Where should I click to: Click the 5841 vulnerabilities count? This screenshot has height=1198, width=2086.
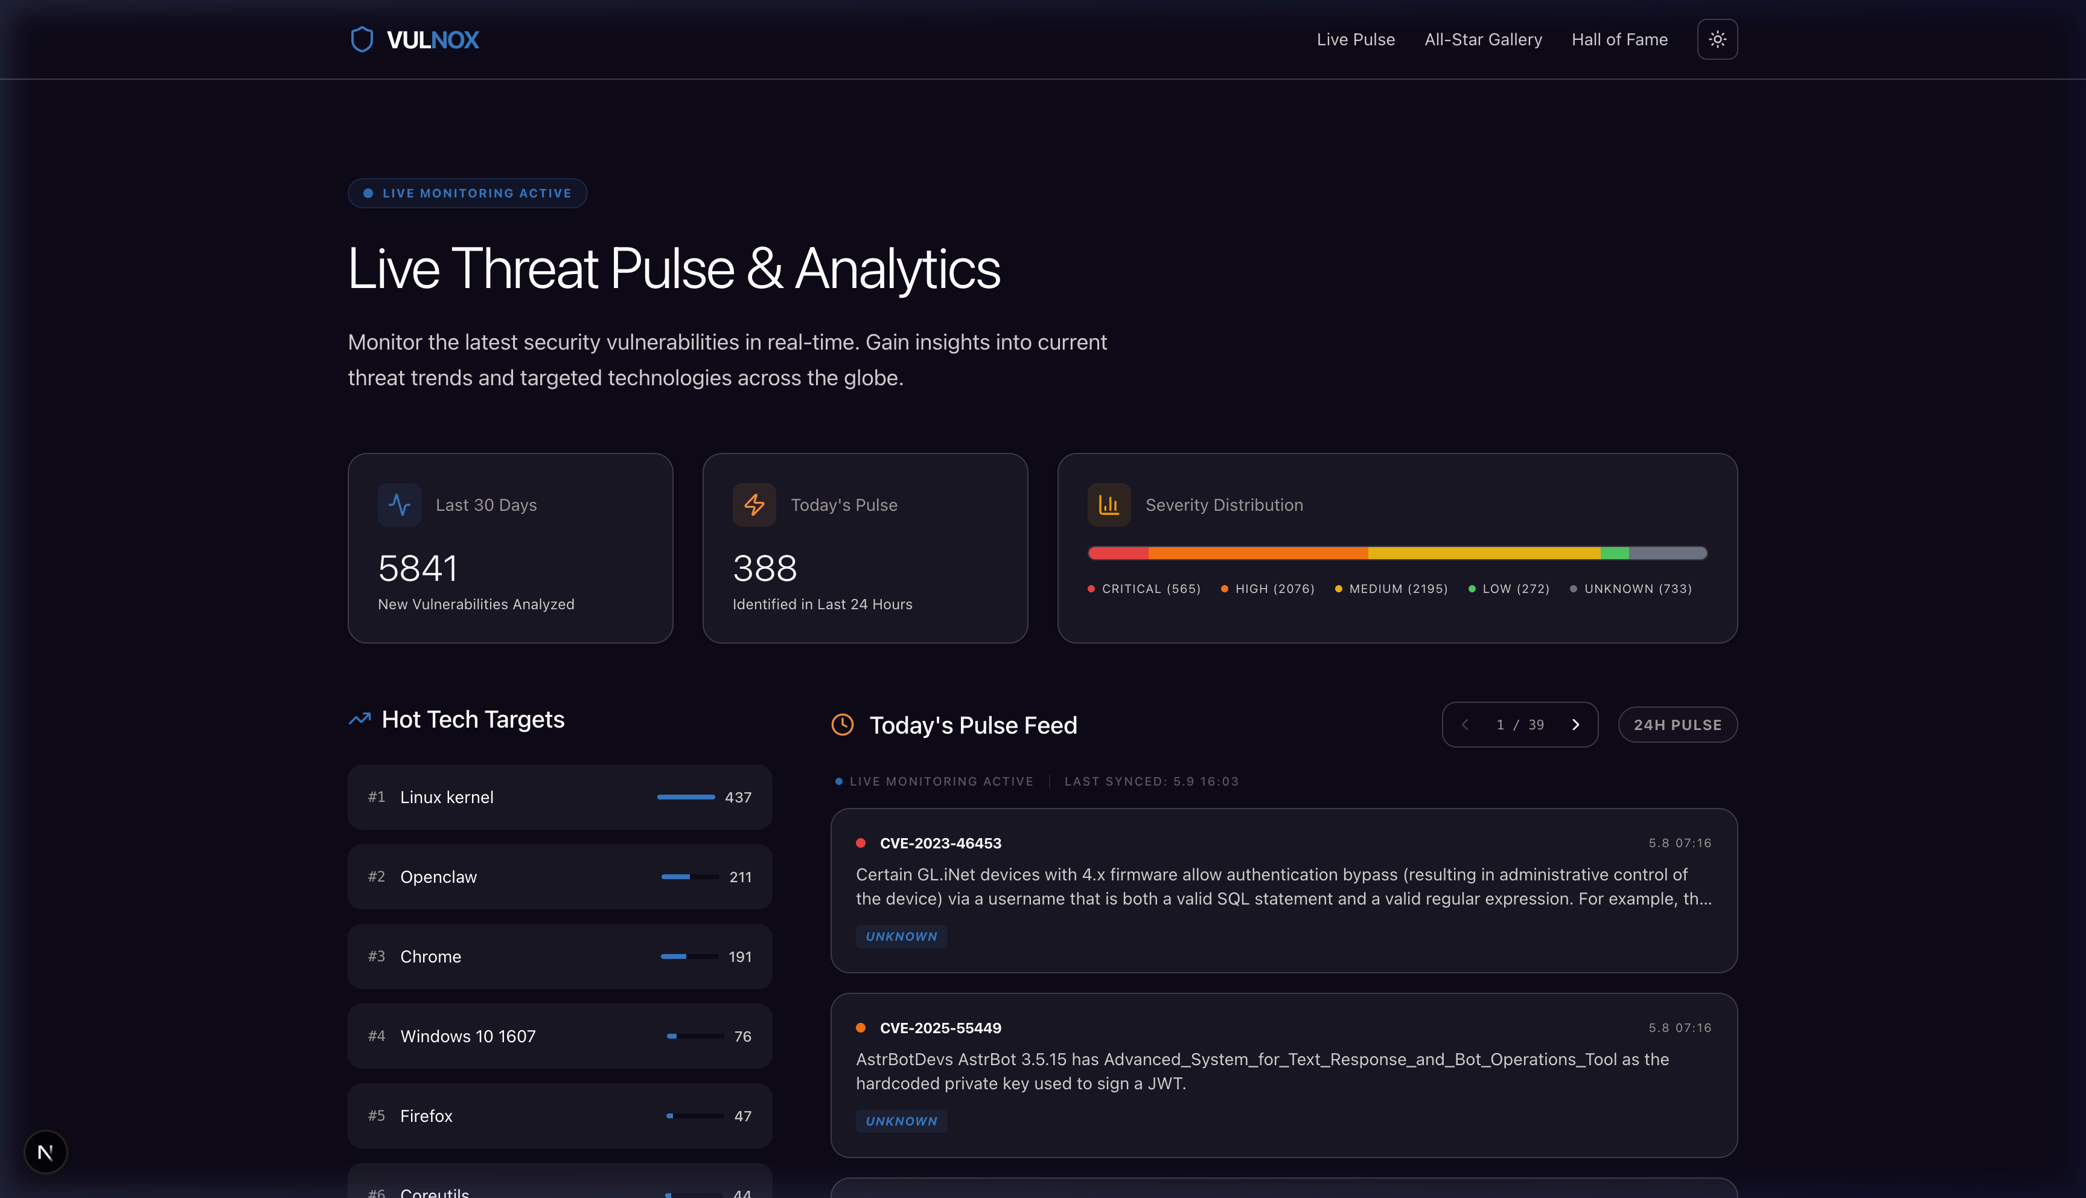tap(418, 569)
